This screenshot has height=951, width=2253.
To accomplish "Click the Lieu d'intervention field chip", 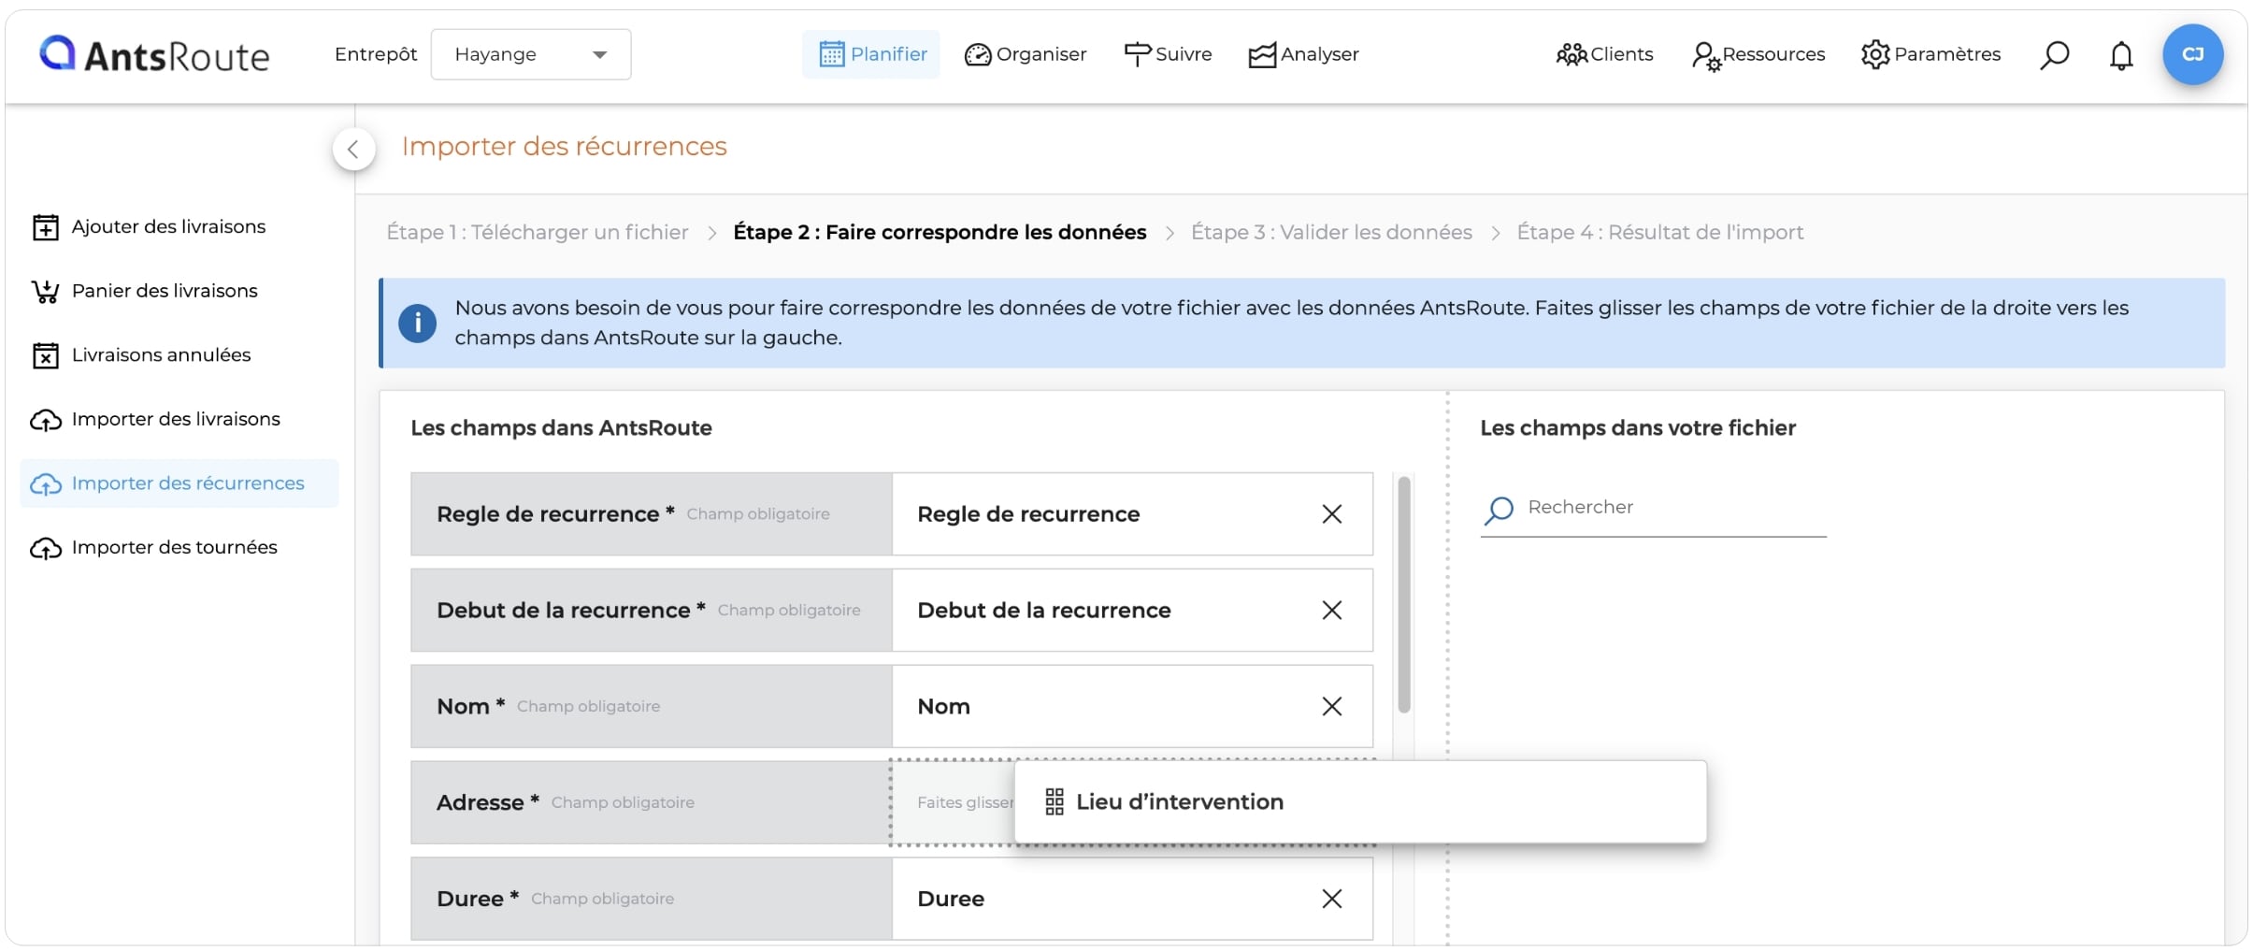I will [x=1360, y=802].
